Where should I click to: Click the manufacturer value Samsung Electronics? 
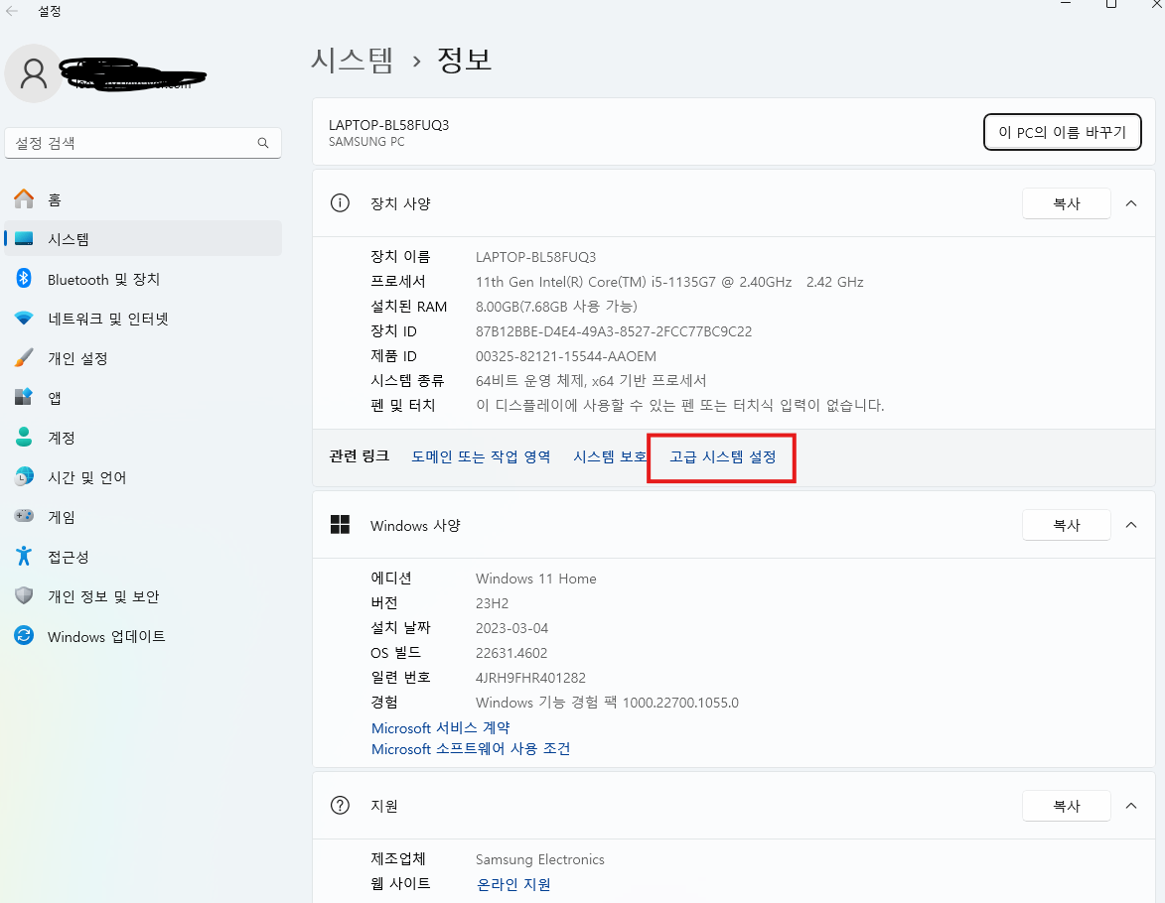(540, 859)
